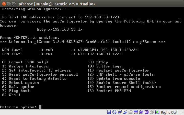Click the hard disk activity icon
This screenshot has height=115, width=184.
(x=109, y=112)
